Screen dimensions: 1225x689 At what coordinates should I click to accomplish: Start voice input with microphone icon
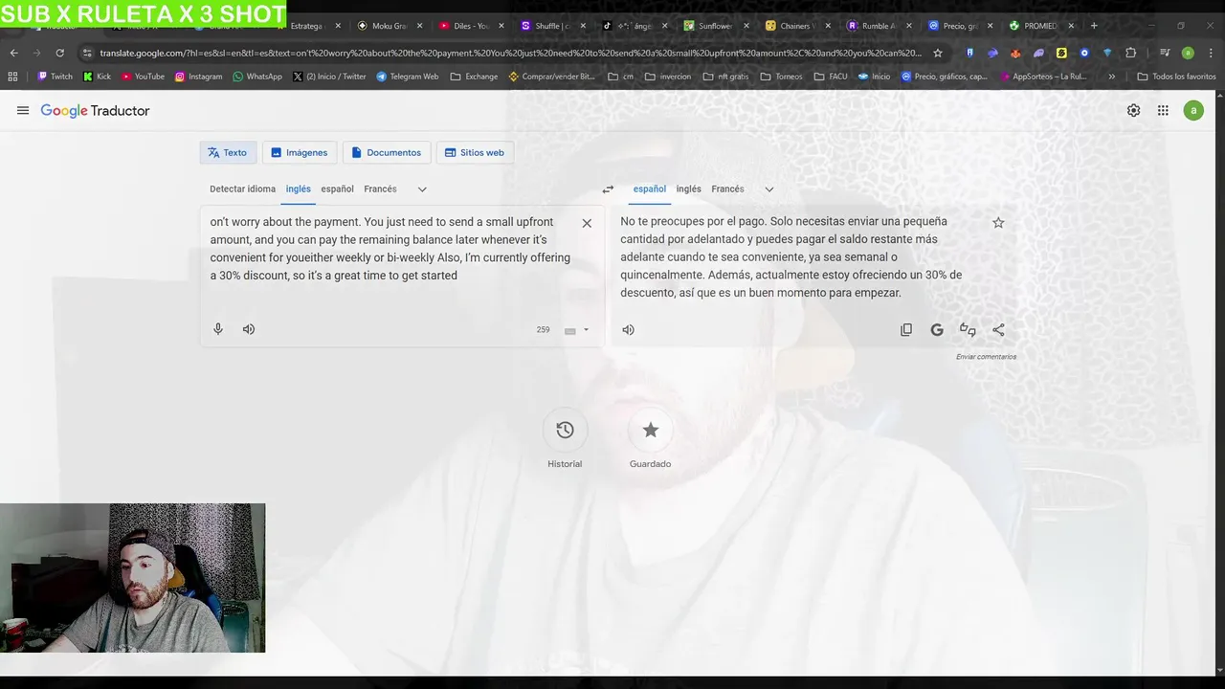coord(218,329)
